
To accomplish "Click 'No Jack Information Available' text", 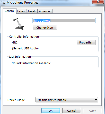I will (31, 63).
